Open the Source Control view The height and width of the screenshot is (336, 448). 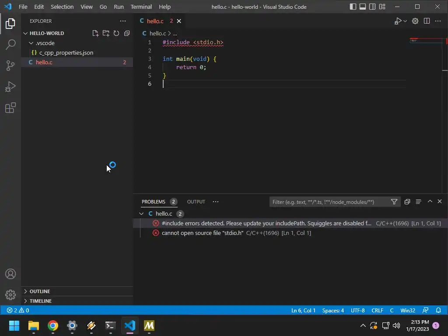point(10,66)
